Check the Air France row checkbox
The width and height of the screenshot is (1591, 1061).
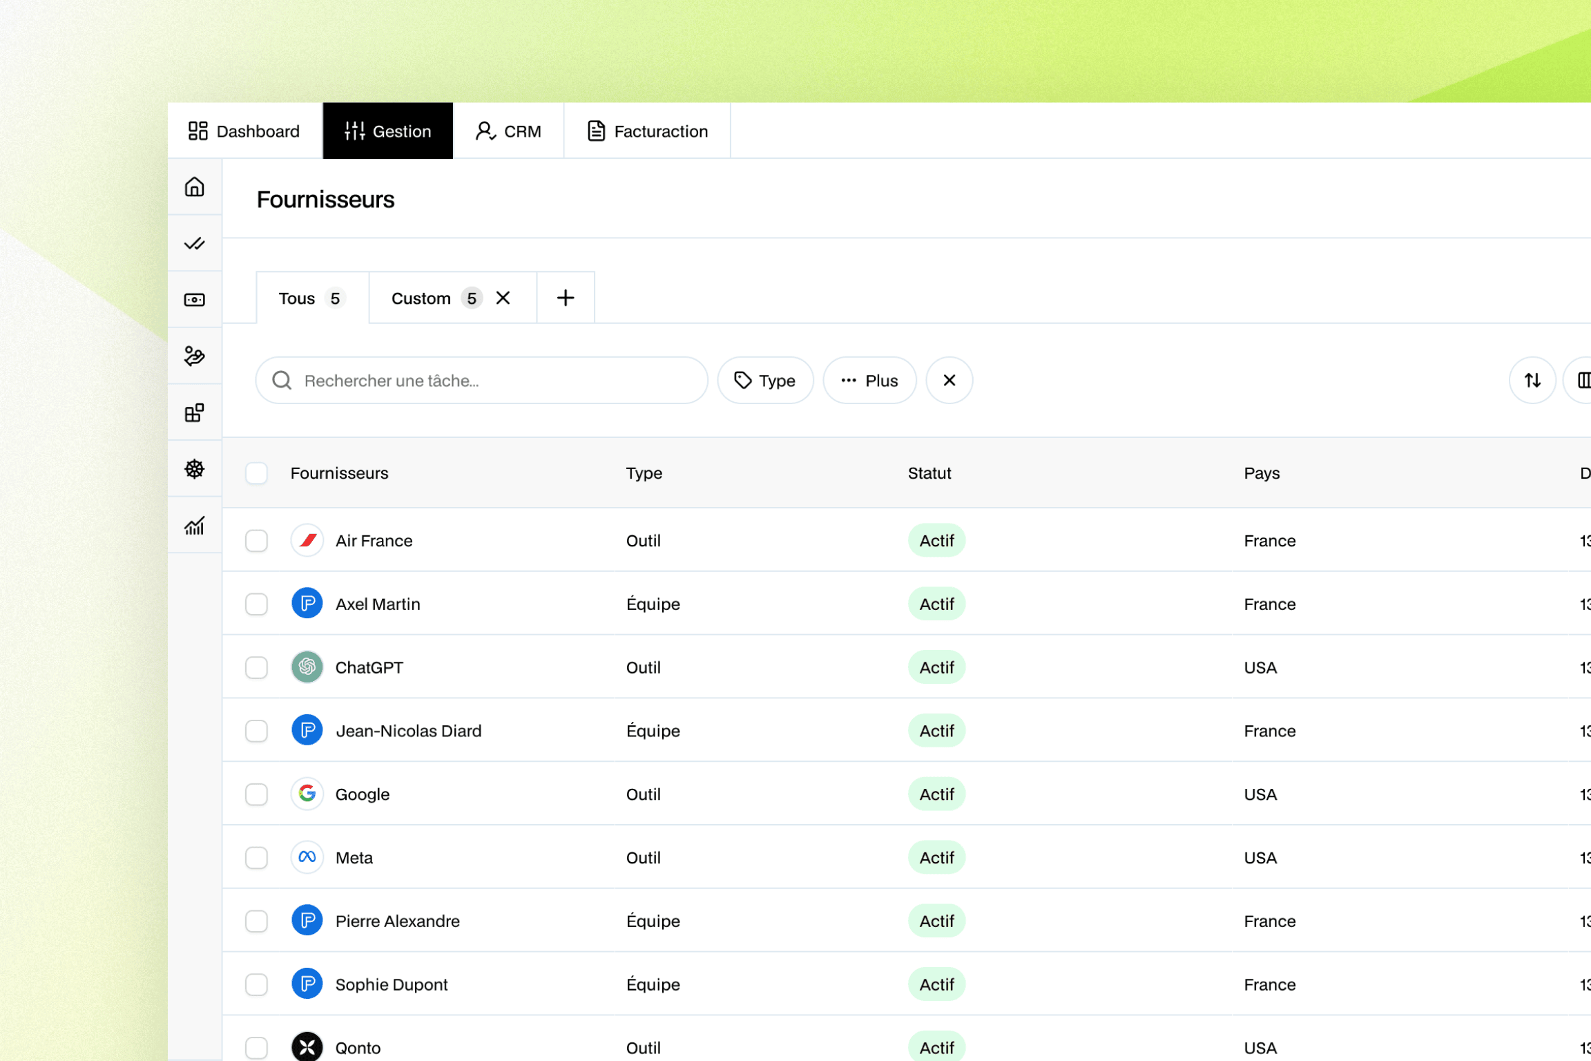(256, 541)
